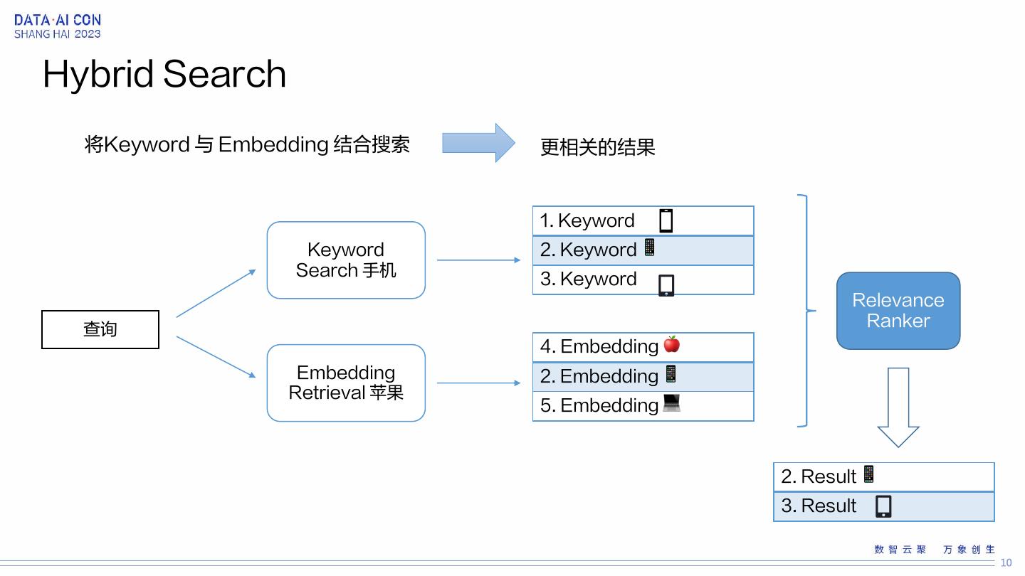Screen dimensions: 1025x576
Task: Select the Hybrid Search title text
Action: point(164,74)
